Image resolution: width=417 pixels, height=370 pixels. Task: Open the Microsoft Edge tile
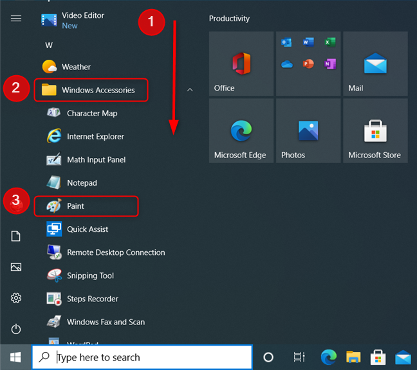[x=241, y=130]
